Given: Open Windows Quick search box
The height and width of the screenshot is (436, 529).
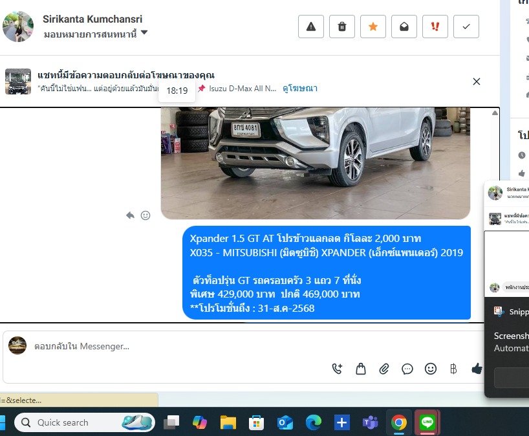Looking at the screenshot, I should (x=85, y=422).
